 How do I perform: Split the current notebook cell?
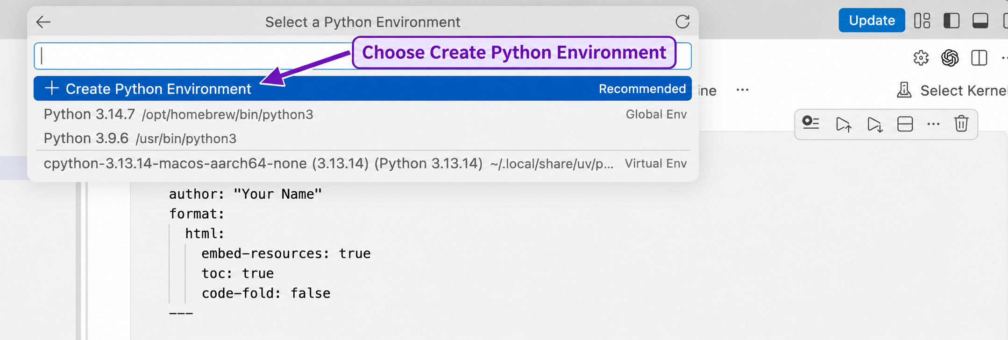click(x=905, y=124)
